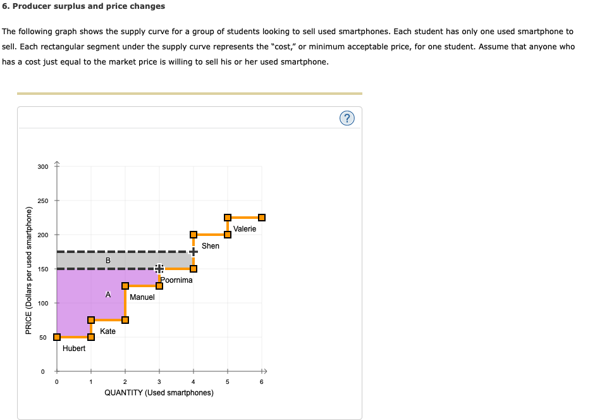This screenshot has height=420, width=590.
Task: Click the PRICE axis label on the left
Action: pos(26,269)
